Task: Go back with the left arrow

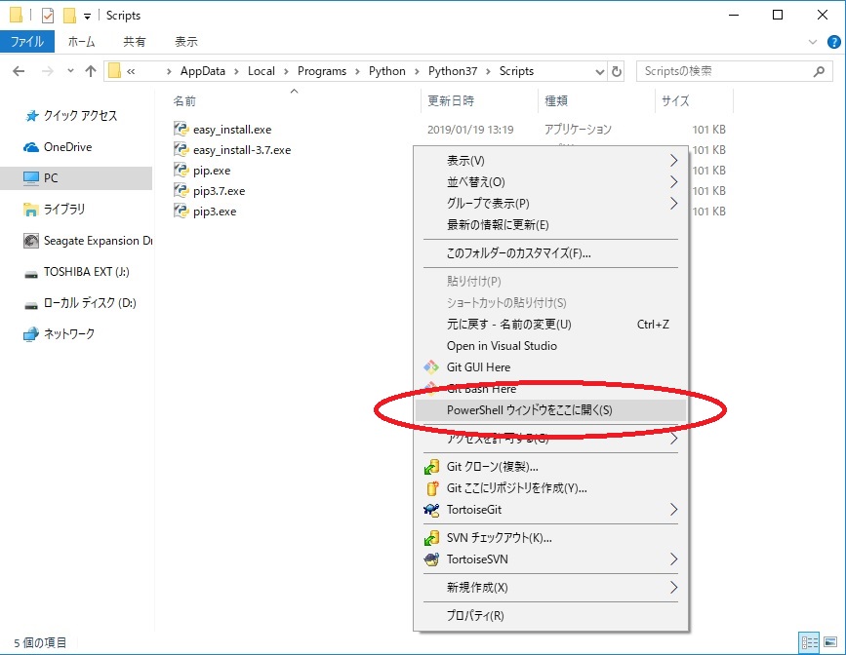Action: pos(19,71)
